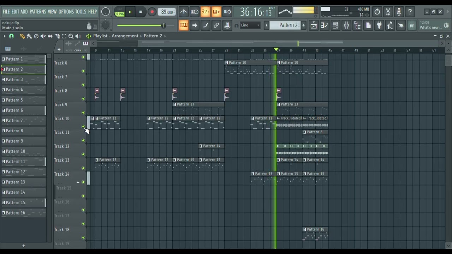The image size is (452, 254).
Task: Open the PATTERNS menu
Action: tap(38, 12)
